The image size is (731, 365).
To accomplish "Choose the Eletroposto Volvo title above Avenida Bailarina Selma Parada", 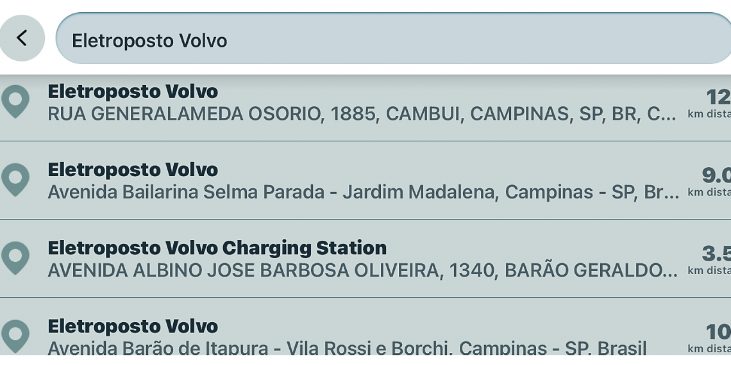I will (133, 170).
